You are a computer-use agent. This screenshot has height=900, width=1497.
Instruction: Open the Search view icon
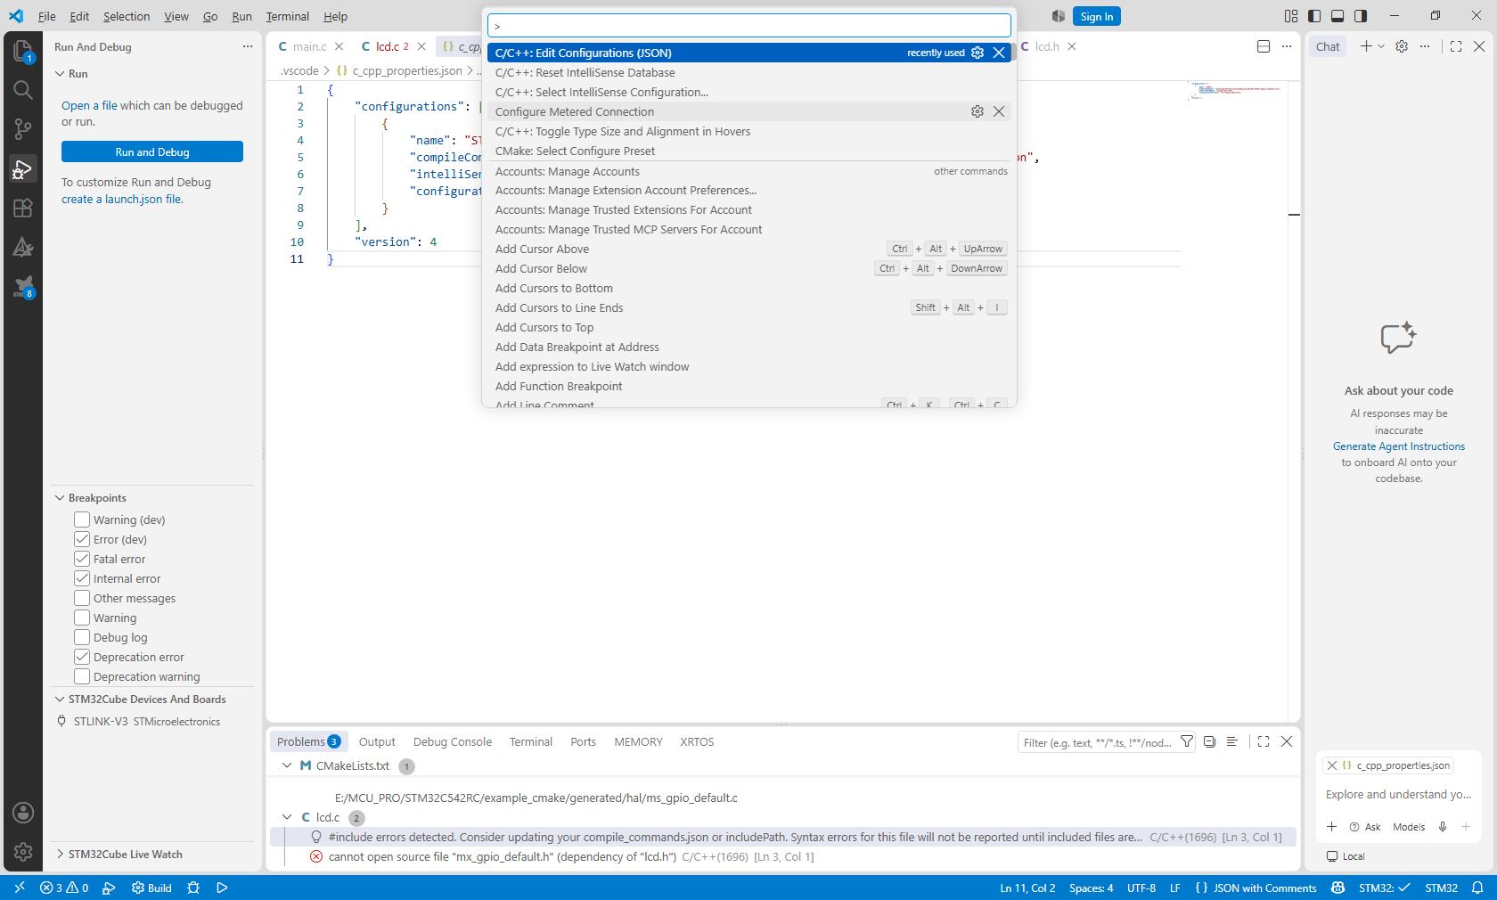tap(23, 90)
